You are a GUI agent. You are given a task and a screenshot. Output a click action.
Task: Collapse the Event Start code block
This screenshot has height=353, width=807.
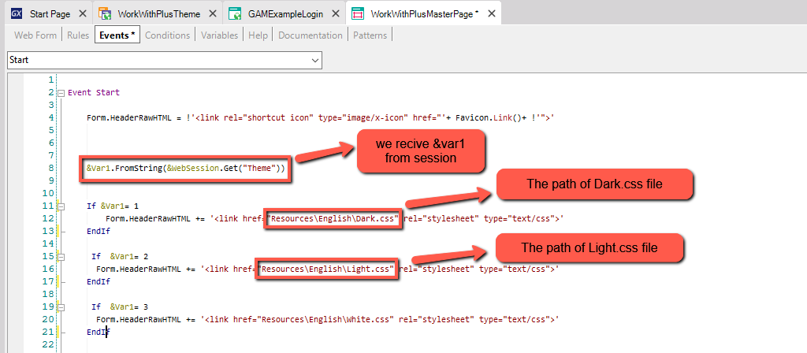click(61, 93)
